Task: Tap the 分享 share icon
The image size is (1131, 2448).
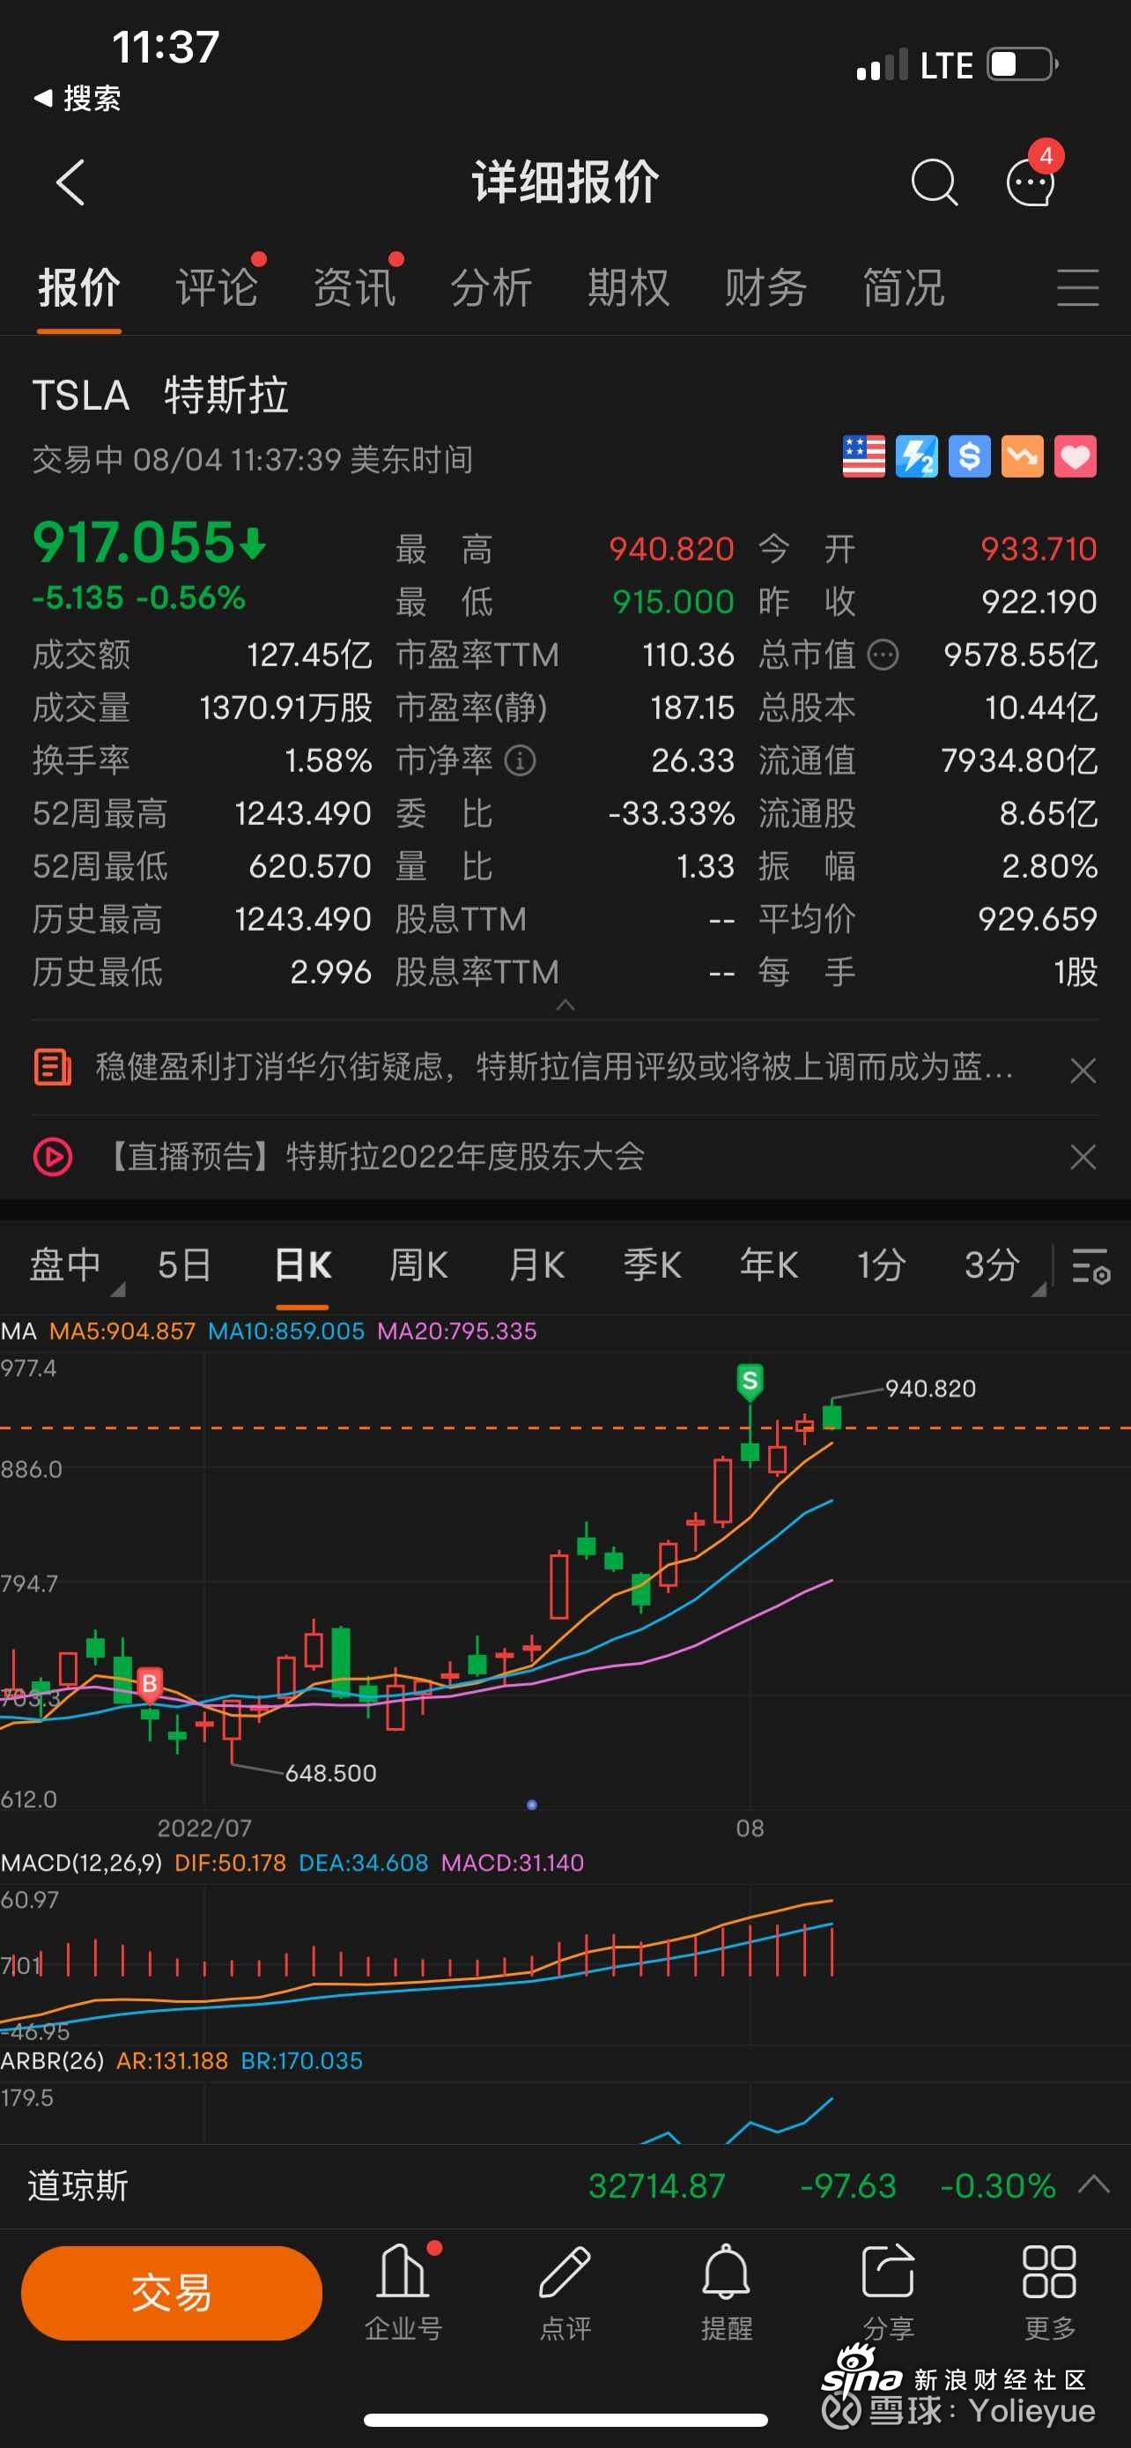Action: [888, 2291]
